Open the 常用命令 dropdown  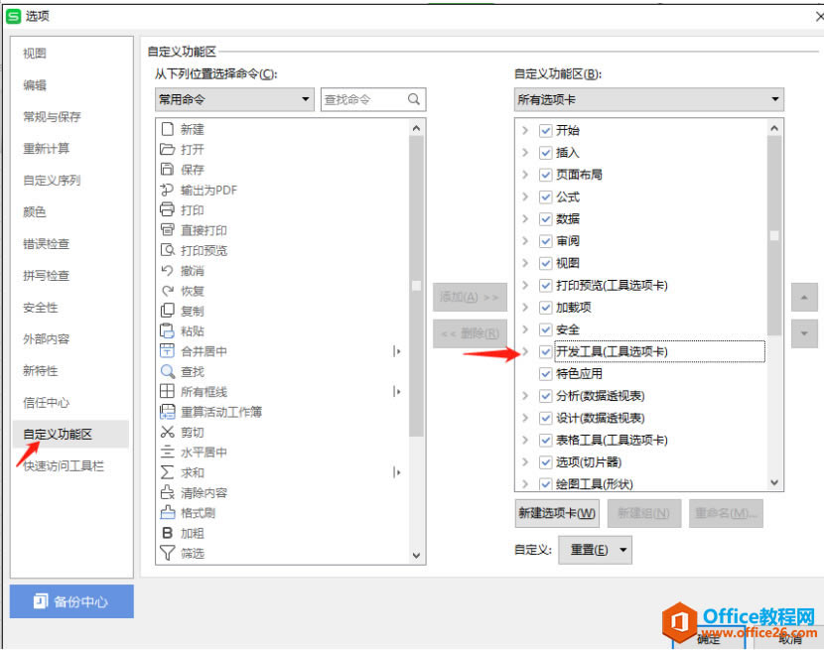tap(234, 99)
